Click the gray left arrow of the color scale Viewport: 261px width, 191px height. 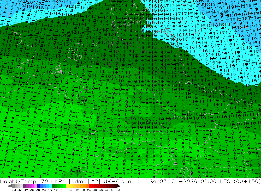pyautogui.click(x=9, y=186)
